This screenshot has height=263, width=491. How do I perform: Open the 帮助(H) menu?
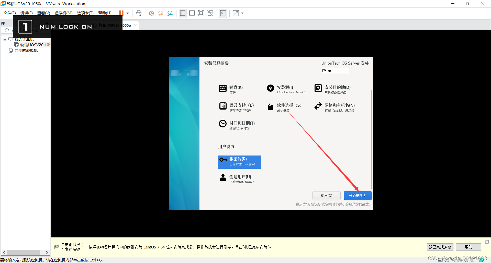(105, 13)
